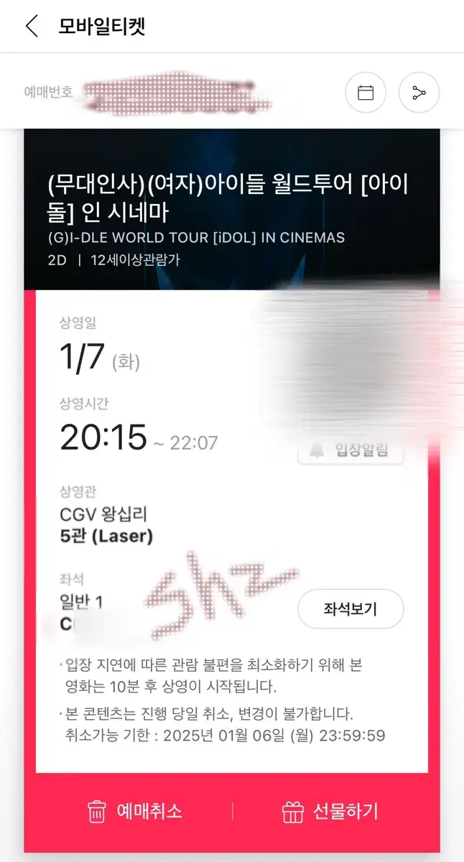Open the calendar icon button
Image resolution: width=464 pixels, height=862 pixels.
[366, 93]
